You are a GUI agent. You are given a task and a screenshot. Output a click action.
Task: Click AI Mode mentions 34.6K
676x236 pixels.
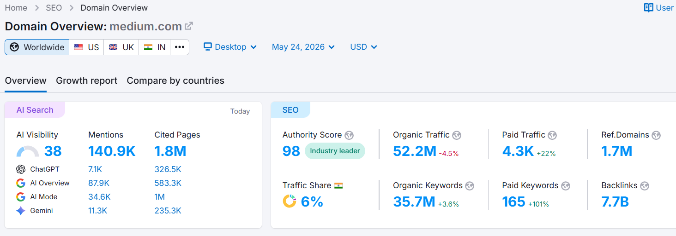pyautogui.click(x=99, y=197)
